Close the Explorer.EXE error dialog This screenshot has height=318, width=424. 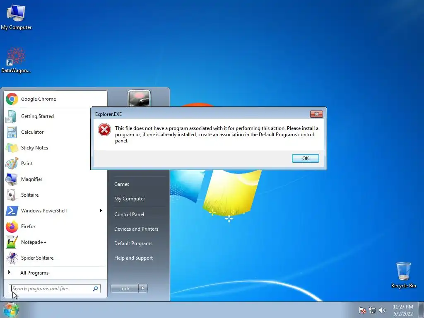[316, 114]
